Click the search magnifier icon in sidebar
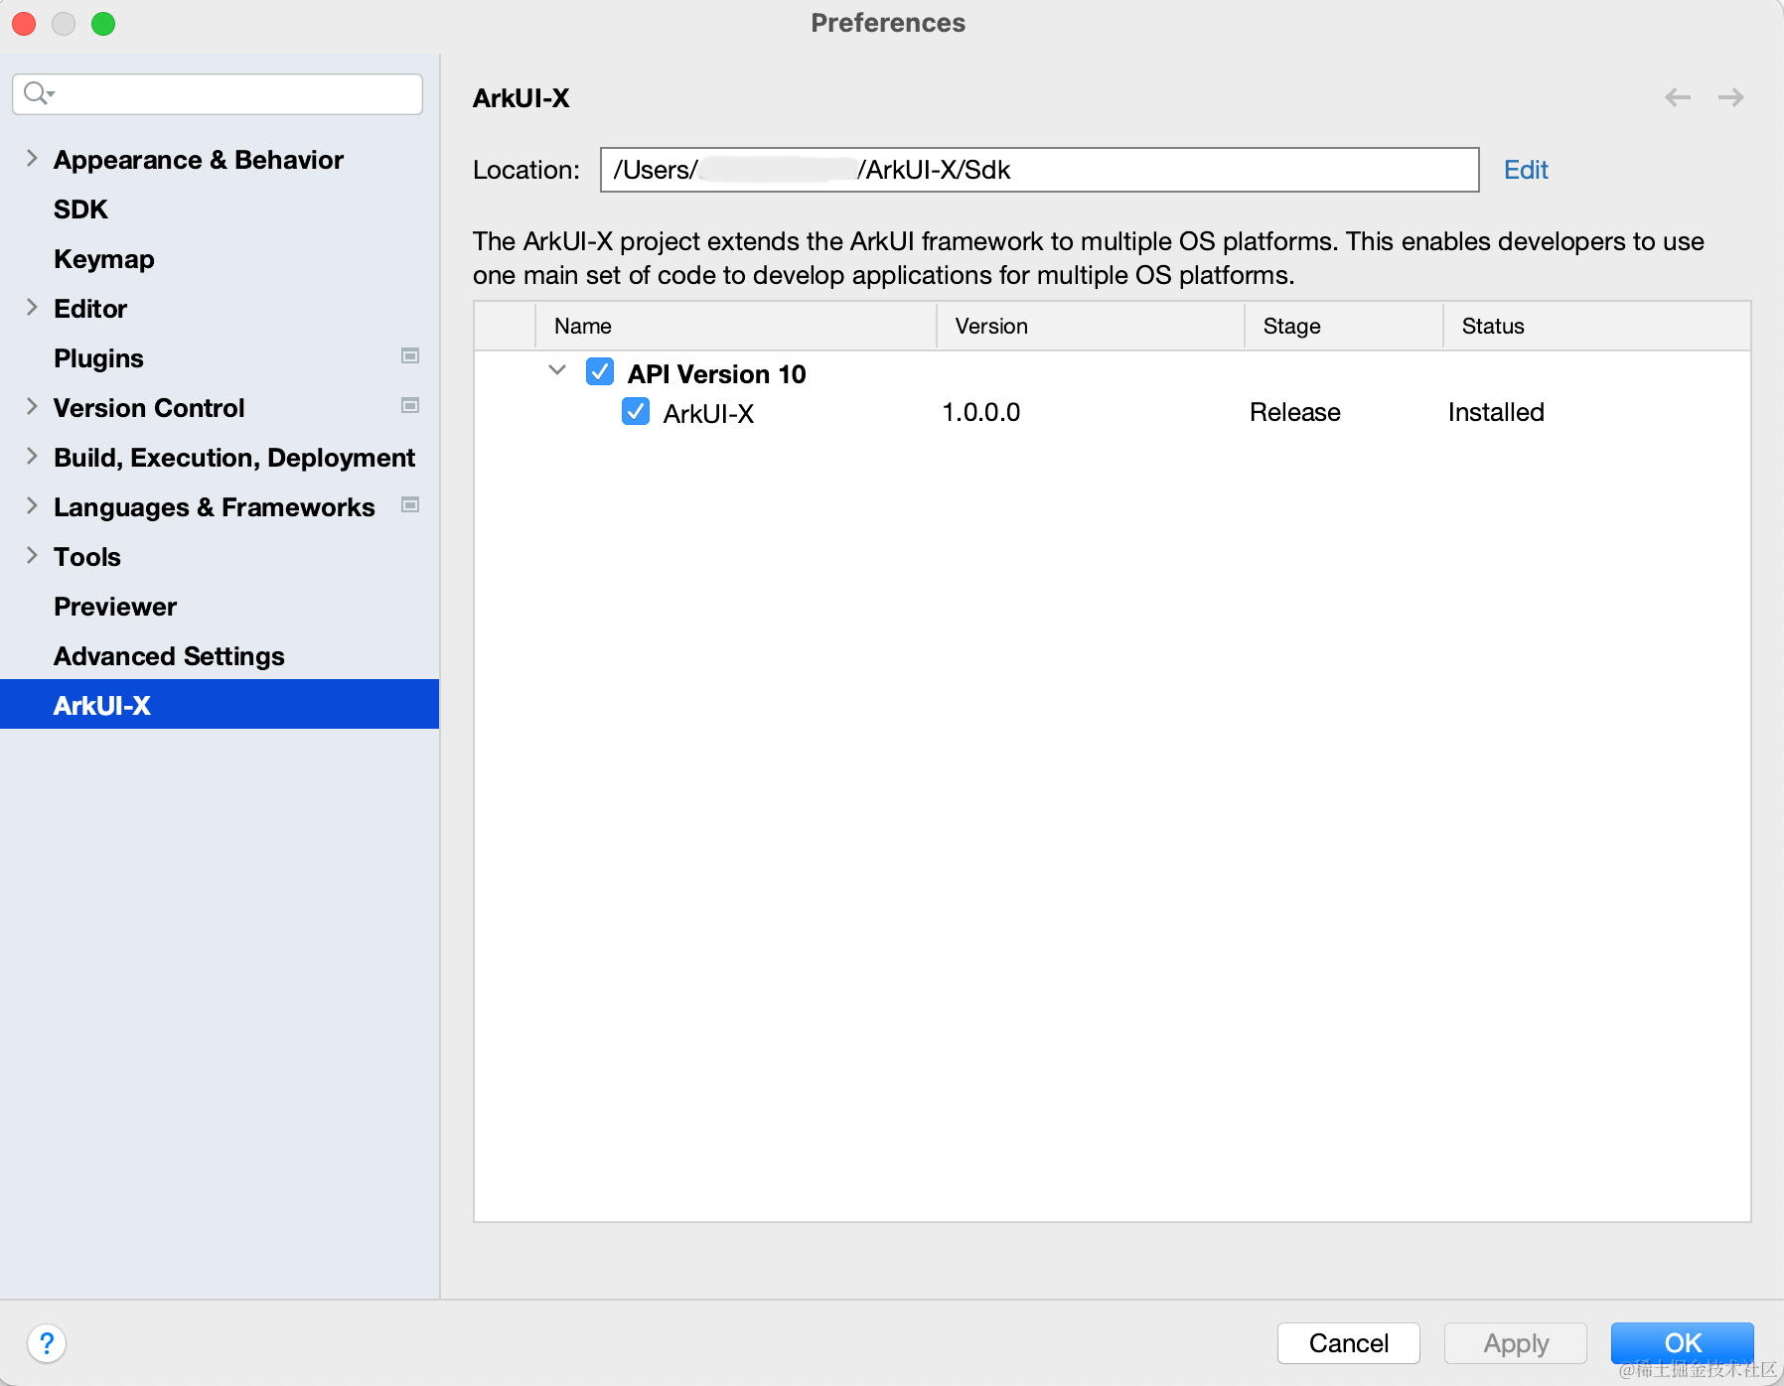This screenshot has height=1386, width=1784. [x=38, y=93]
